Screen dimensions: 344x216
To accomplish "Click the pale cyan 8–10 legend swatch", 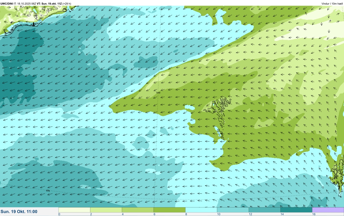I will (201, 210).
